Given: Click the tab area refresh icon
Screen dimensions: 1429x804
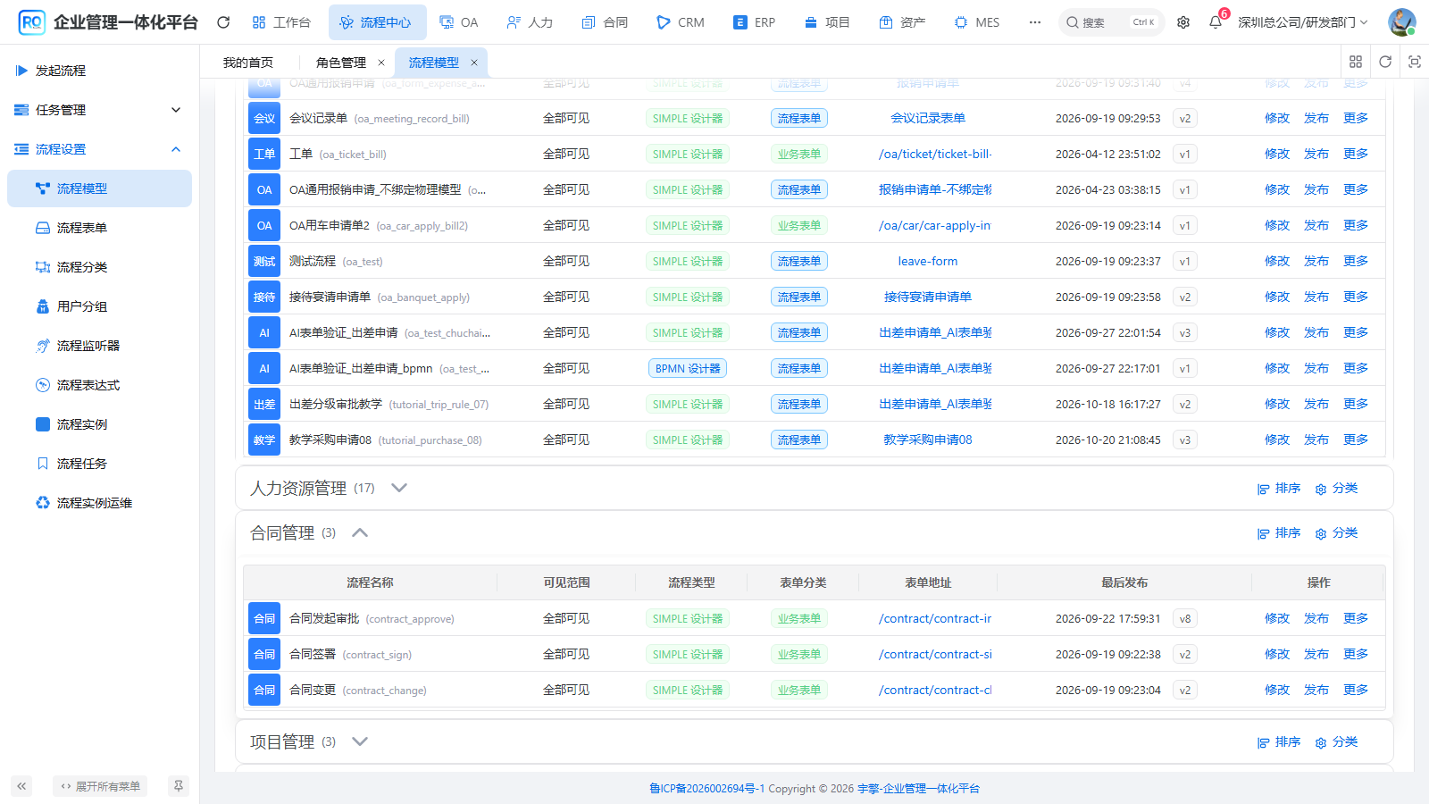Looking at the screenshot, I should pyautogui.click(x=1385, y=62).
